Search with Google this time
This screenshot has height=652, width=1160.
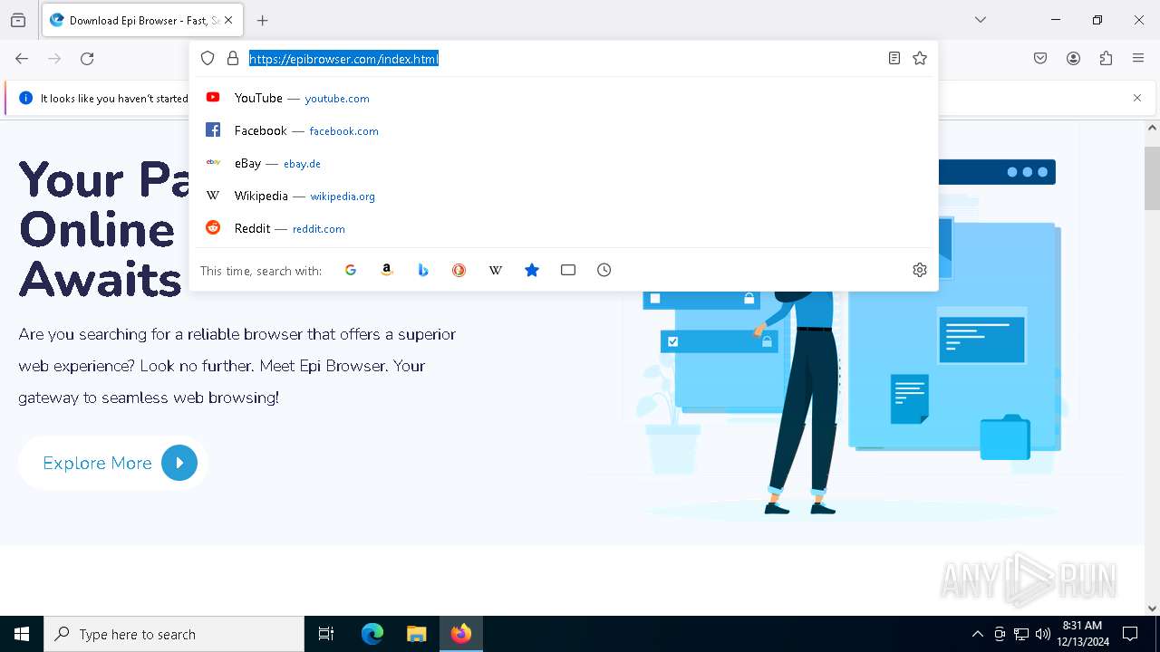351,270
